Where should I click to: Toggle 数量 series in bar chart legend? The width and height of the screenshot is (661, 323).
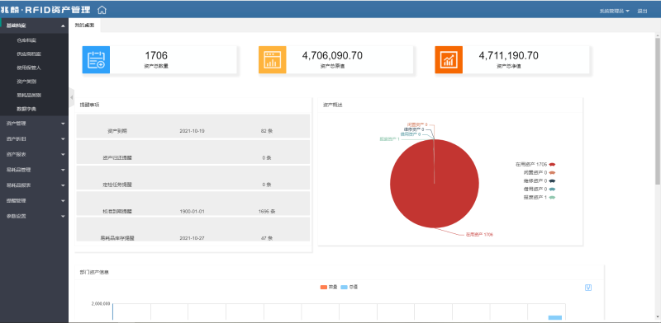(328, 288)
